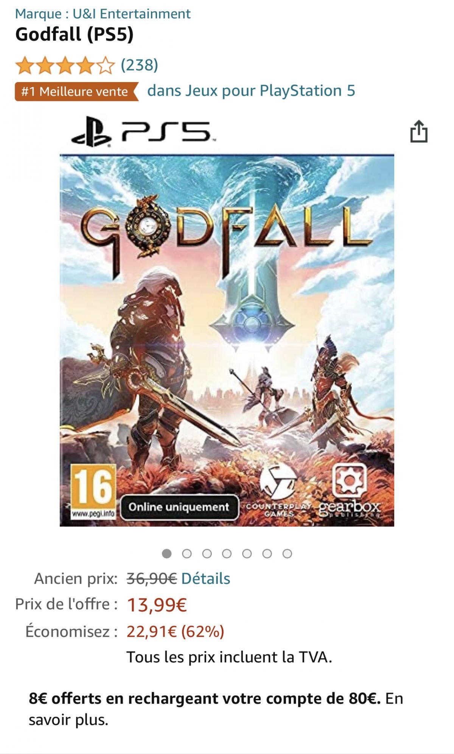Tap the Godfall (PS5) product title
The image size is (454, 754).
pyautogui.click(x=75, y=34)
